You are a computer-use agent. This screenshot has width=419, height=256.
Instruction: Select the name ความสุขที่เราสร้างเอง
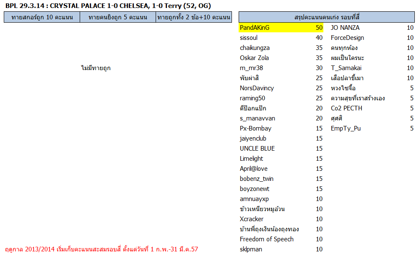click(x=358, y=98)
